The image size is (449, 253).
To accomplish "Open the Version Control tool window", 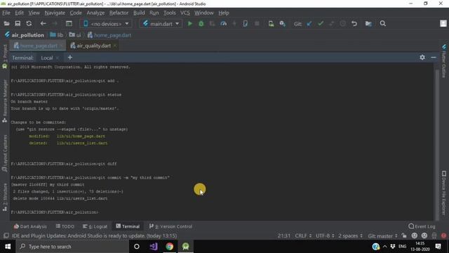I will 170,226.
